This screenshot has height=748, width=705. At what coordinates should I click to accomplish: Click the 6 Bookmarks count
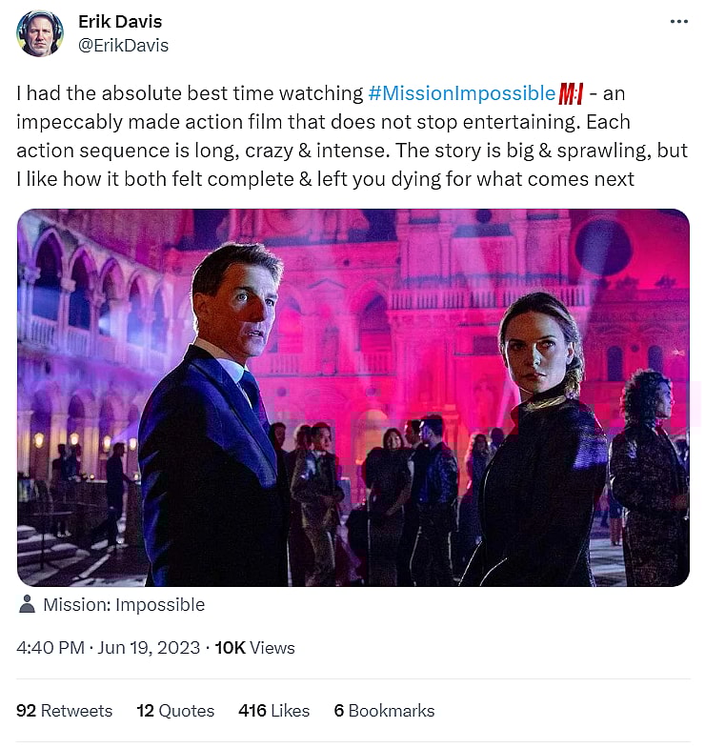pyautogui.click(x=384, y=711)
